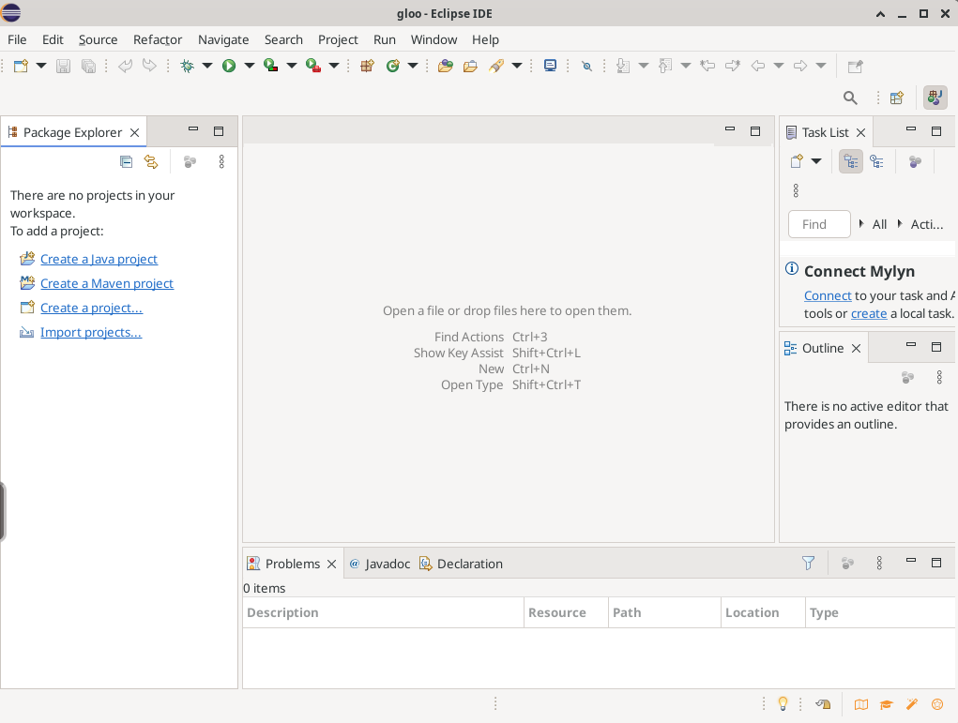Screen dimensions: 958x723
Task: Open the Debug dropdown arrow
Action: tap(207, 66)
